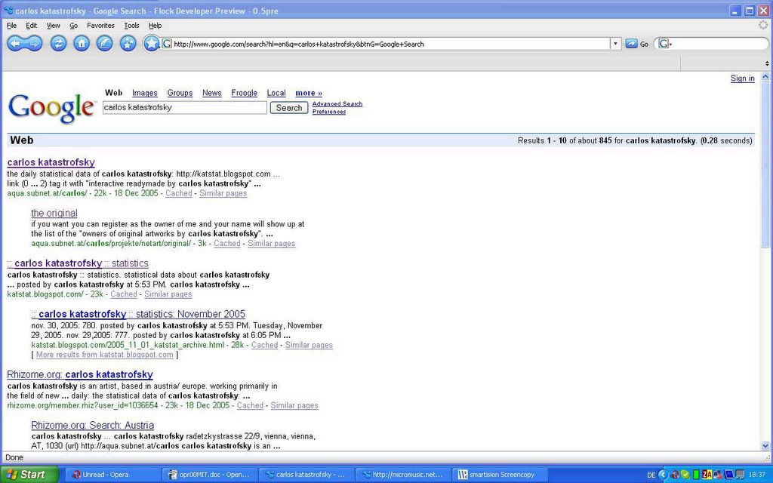Open the search engine chooser G icon

664,44
